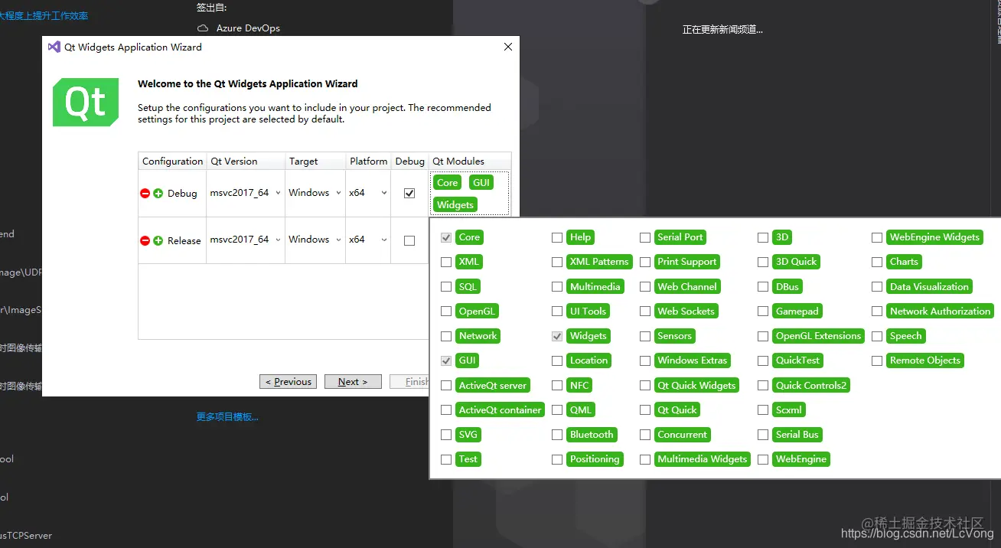Click the Windows Extras module label
Viewport: 1001px width, 548px height.
tap(693, 360)
